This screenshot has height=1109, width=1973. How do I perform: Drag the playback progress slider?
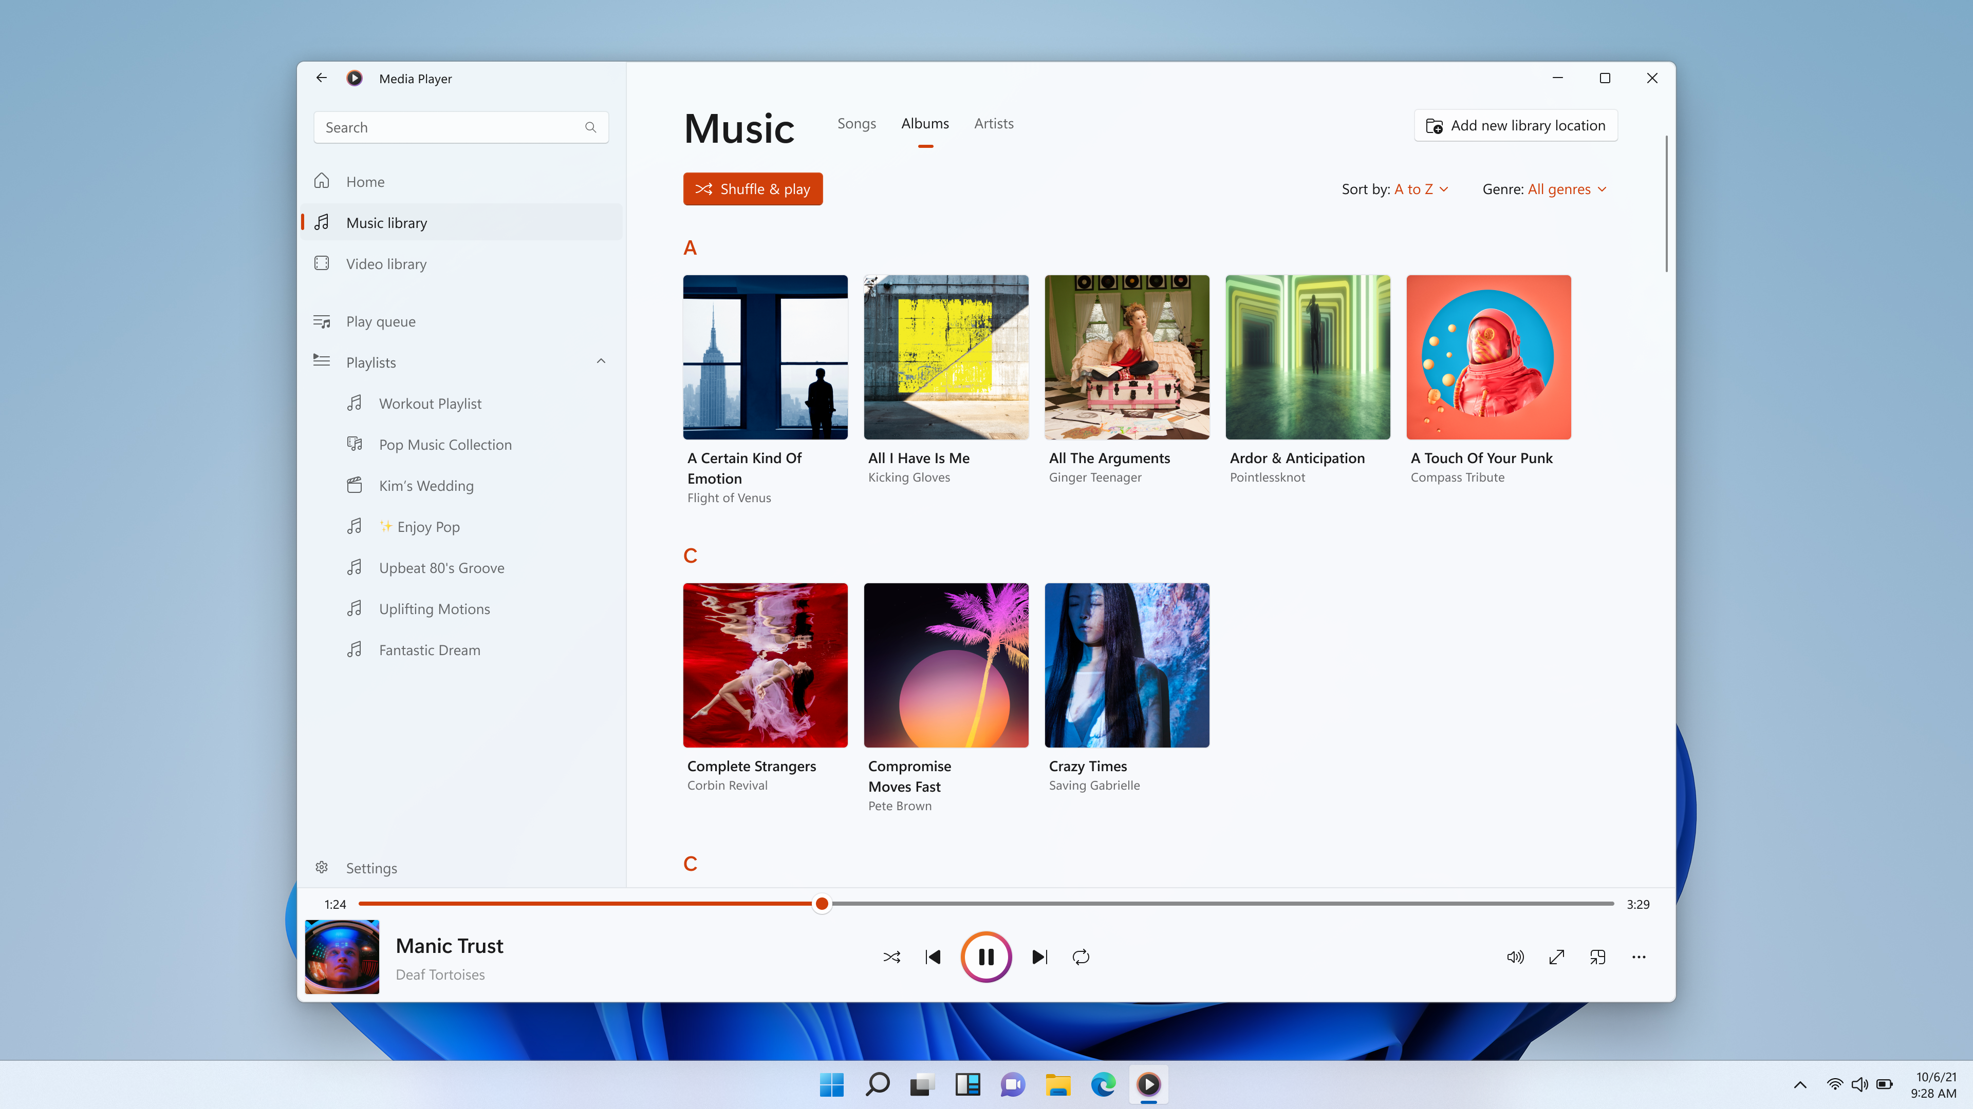821,903
